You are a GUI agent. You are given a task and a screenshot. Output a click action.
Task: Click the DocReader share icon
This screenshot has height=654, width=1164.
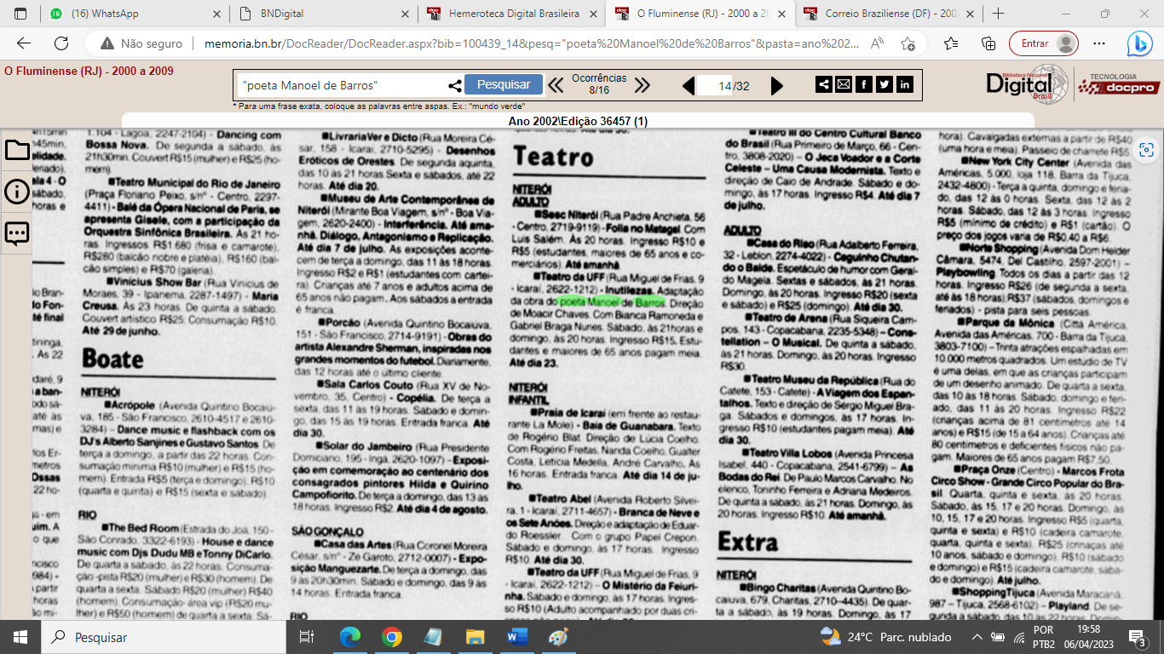click(823, 84)
